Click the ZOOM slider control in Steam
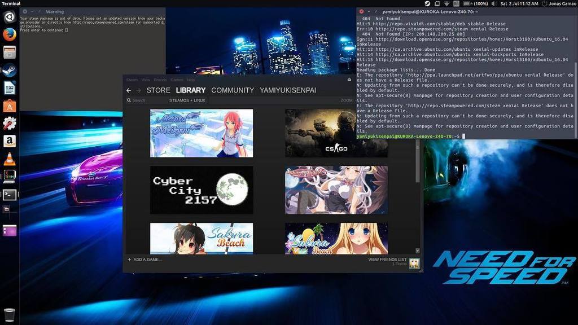The image size is (578, 325). pyautogui.click(x=347, y=100)
